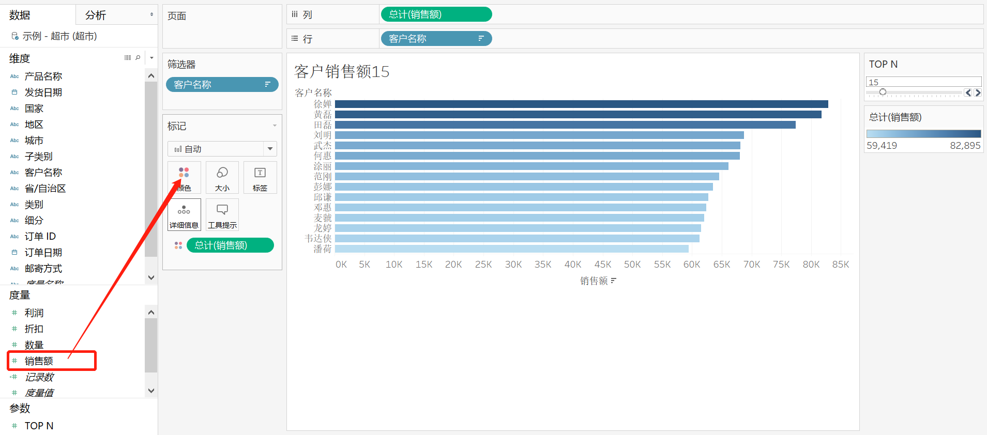Select the 总计(销售额) pill on marks card
This screenshot has height=435, width=987.
tap(230, 245)
